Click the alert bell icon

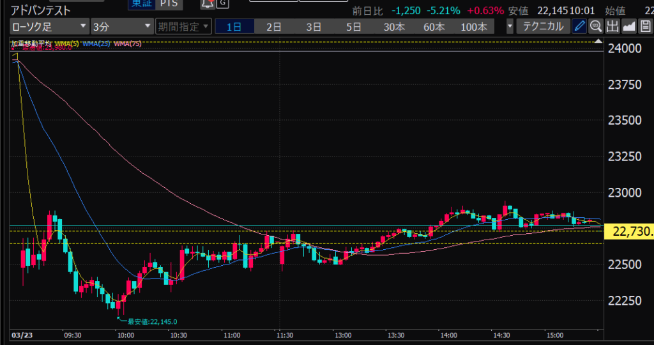[x=207, y=4]
